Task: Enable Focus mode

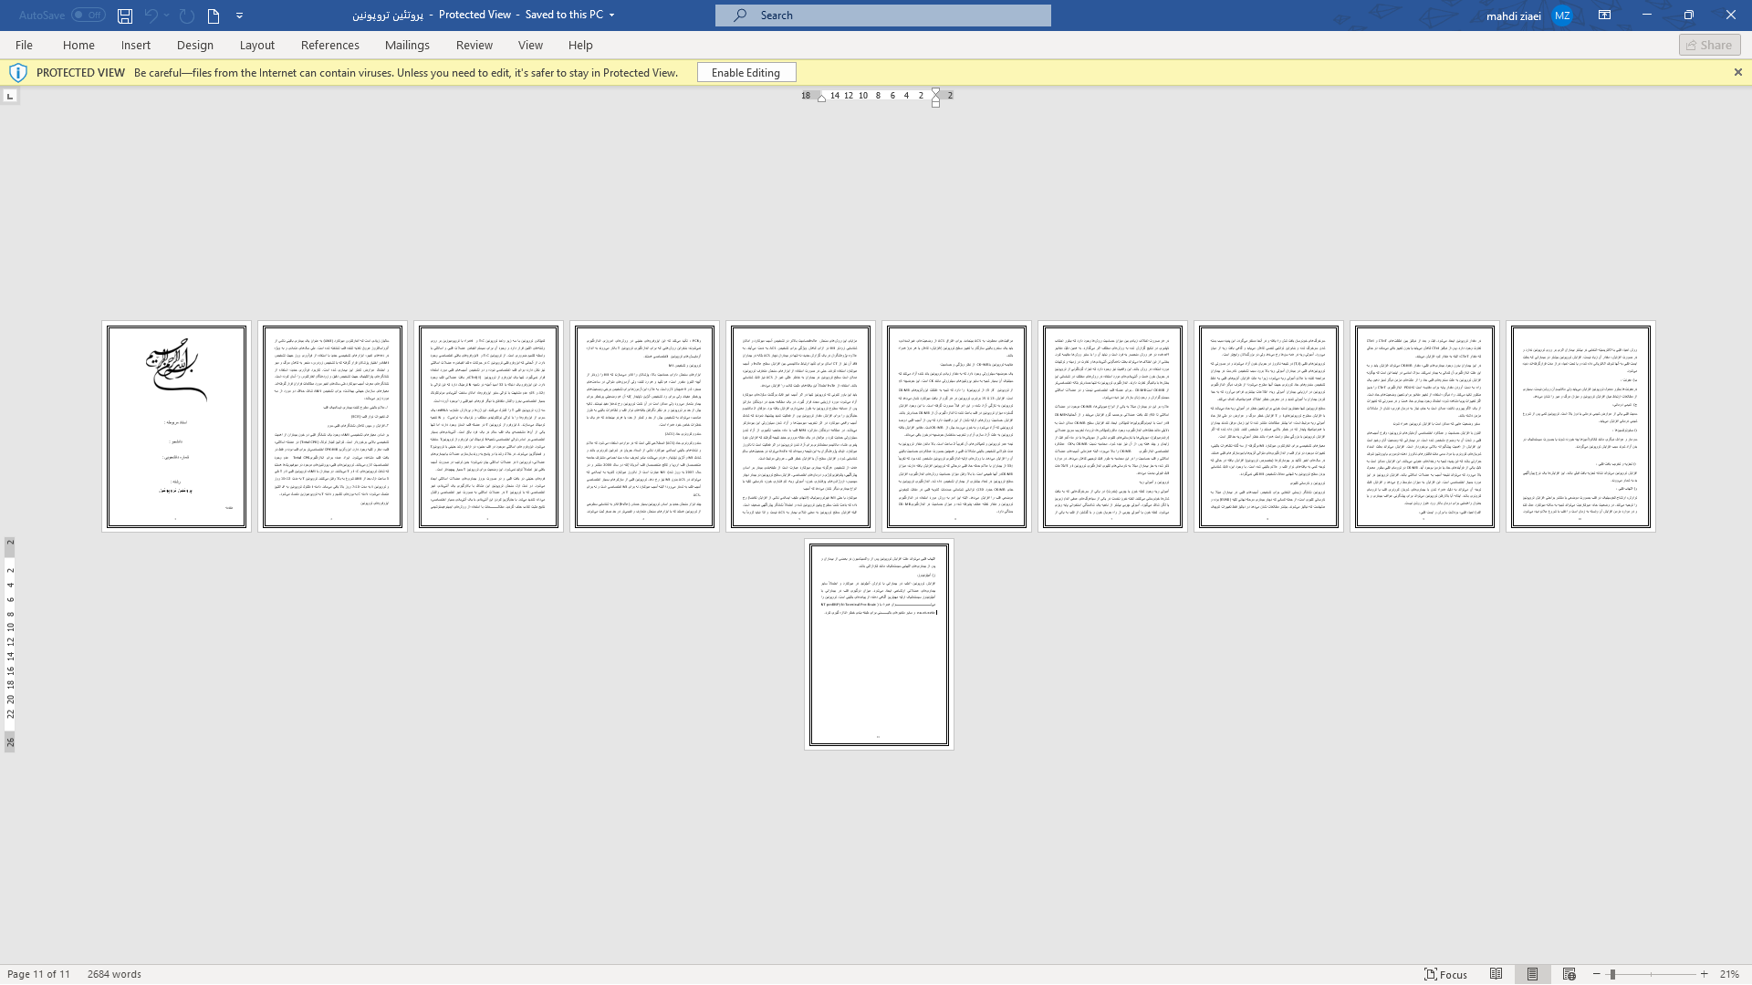Action: (1446, 974)
